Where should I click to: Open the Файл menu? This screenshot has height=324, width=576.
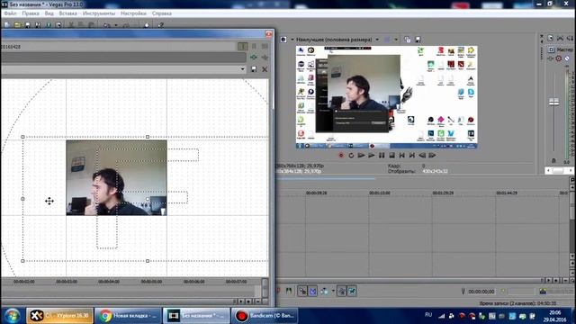tap(10, 13)
